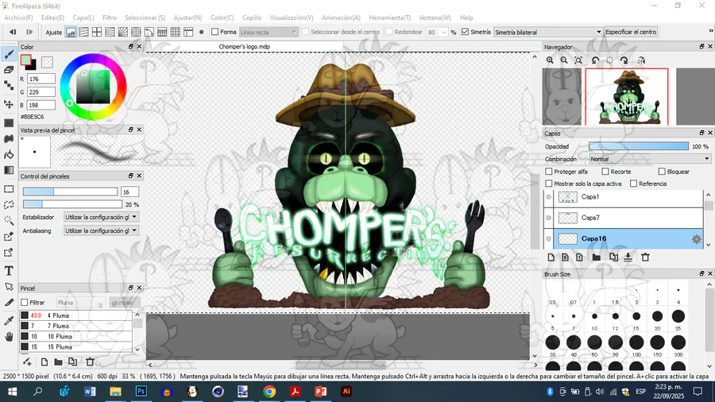Open the Simetría bilateral dropdown

pos(547,33)
